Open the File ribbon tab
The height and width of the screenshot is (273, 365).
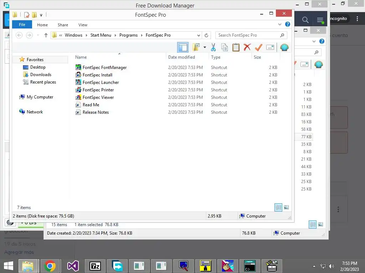tap(22, 25)
